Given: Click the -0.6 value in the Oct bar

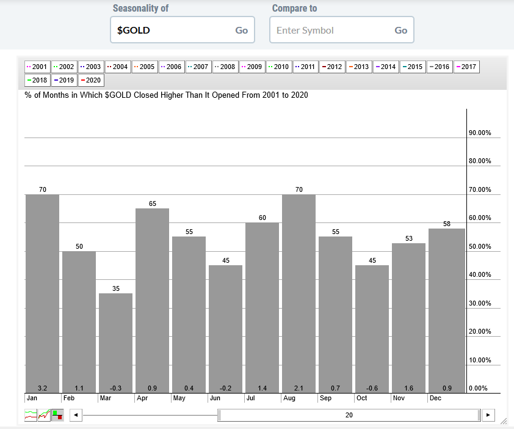Looking at the screenshot, I should click(372, 388).
